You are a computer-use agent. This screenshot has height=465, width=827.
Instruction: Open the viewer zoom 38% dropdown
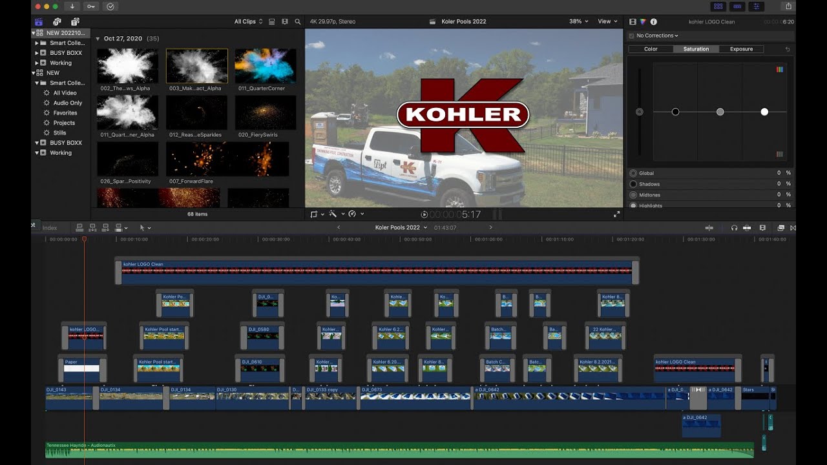click(578, 21)
